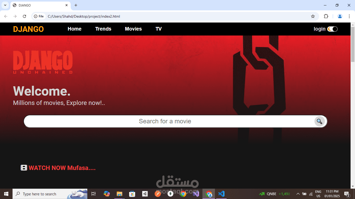This screenshot has height=199, width=355.
Task: Open the Trends nav item
Action: tap(103, 29)
